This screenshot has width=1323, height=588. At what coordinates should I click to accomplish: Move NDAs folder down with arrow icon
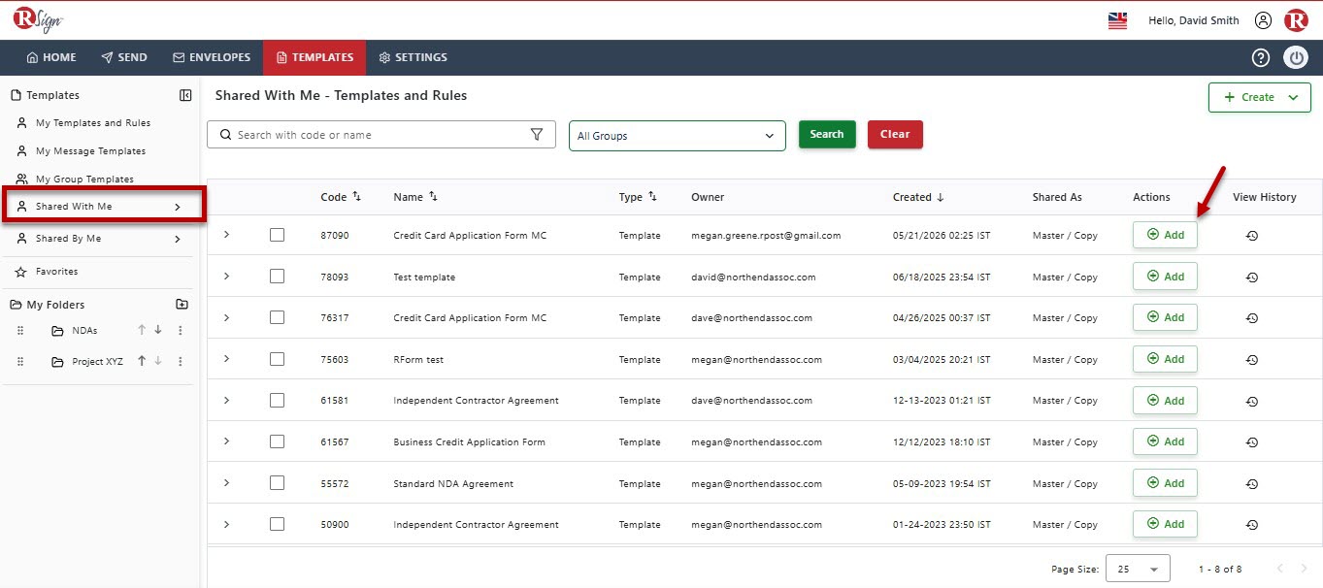(158, 330)
